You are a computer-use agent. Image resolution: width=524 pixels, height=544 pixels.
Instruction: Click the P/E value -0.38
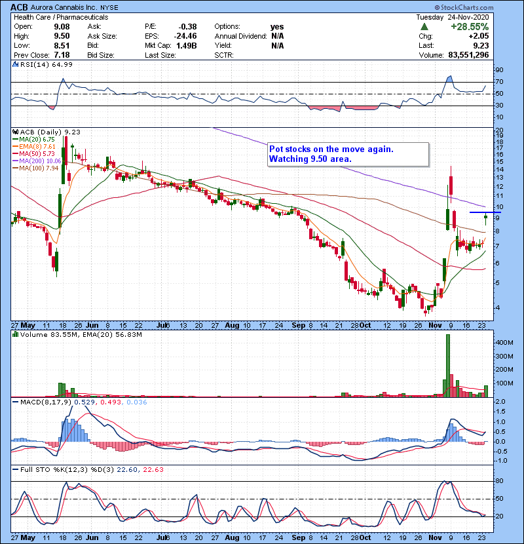(x=187, y=27)
